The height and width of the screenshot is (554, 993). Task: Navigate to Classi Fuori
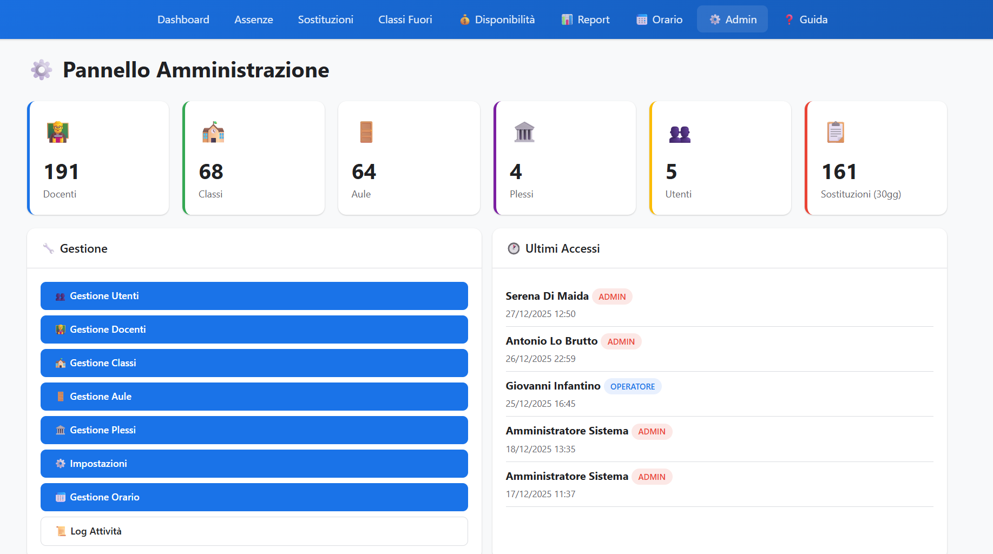(x=405, y=19)
